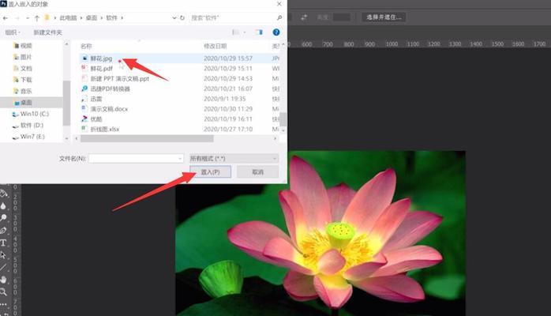Open the 所有格式 file type dropdown
This screenshot has height=316, width=551.
(234, 159)
